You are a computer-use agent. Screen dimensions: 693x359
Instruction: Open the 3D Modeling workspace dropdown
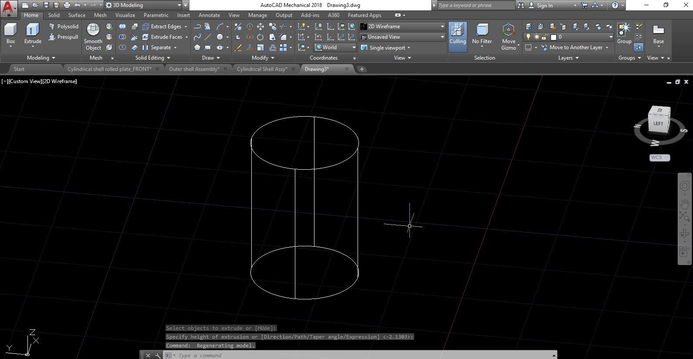tap(143, 5)
